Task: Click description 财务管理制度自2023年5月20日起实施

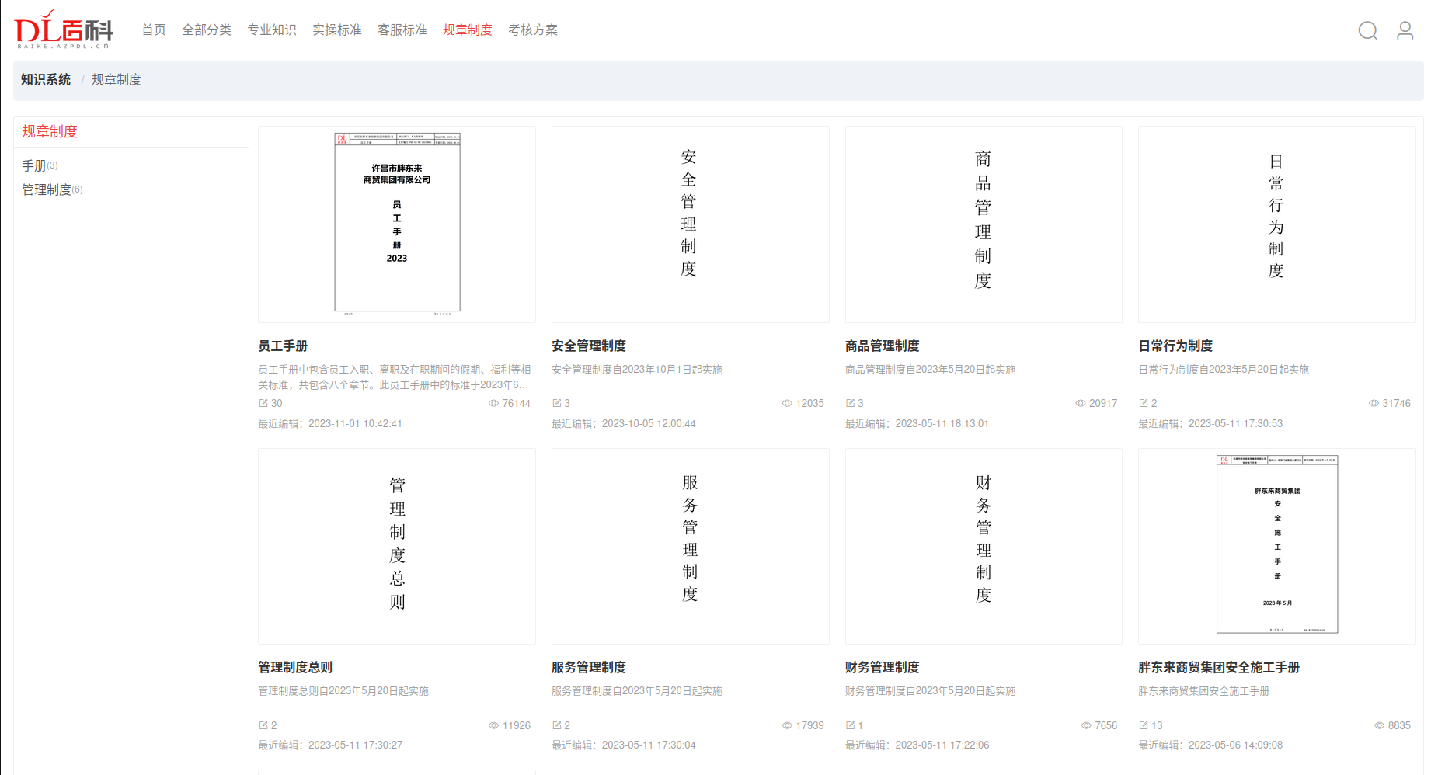Action: tap(931, 691)
